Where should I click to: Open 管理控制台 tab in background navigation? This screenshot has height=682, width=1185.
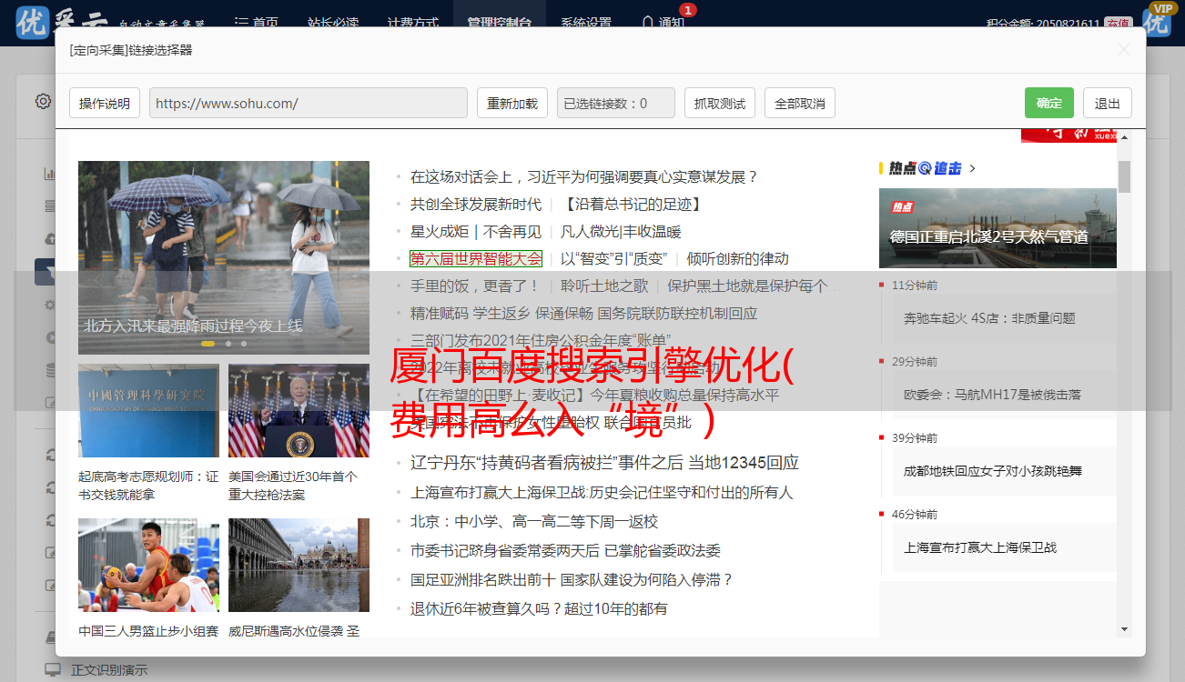499,22
